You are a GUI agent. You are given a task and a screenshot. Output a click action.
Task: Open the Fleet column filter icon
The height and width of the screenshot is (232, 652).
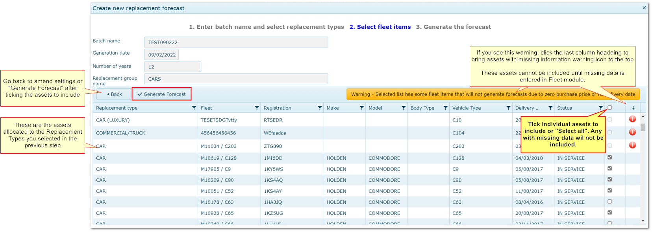[257, 108]
